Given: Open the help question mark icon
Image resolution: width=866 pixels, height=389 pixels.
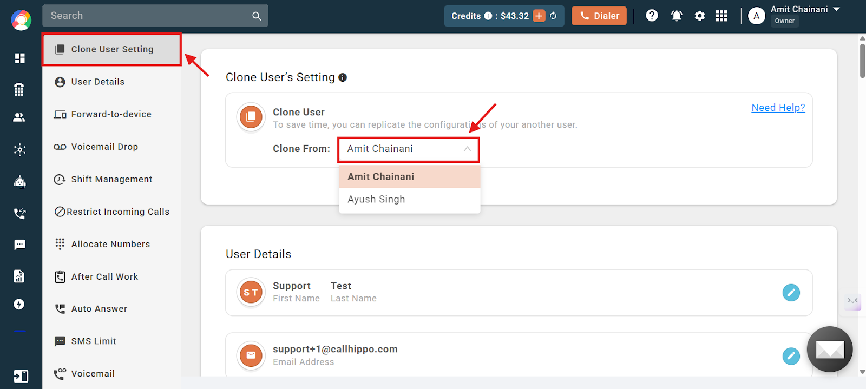Looking at the screenshot, I should point(652,16).
